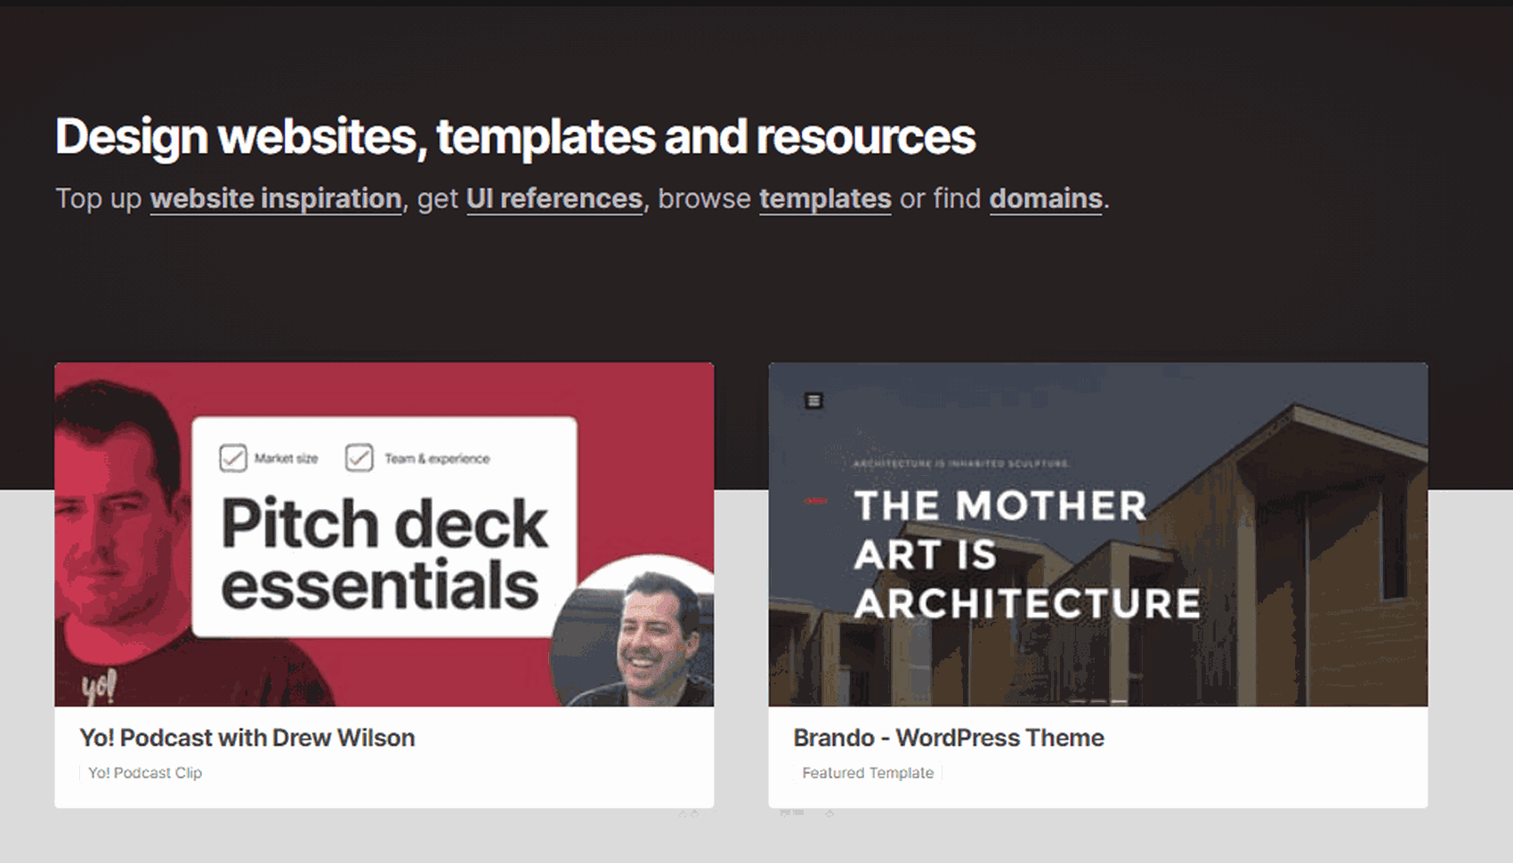Click the small Architecture is inhabited sculpture caption

961,464
